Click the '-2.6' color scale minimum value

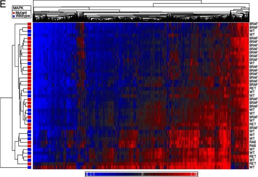pos(92,174)
